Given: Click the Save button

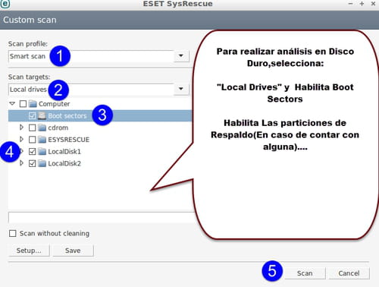Looking at the screenshot, I should pyautogui.click(x=73, y=251).
